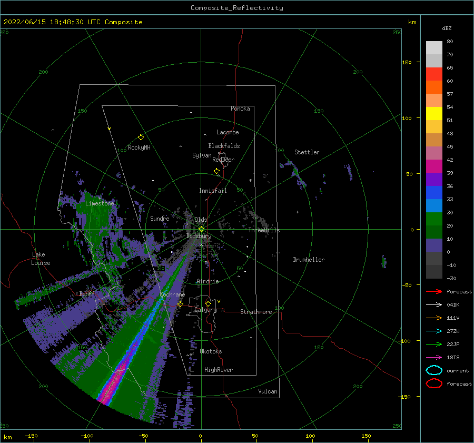Click the Stettler label
The image size is (474, 443).
(307, 152)
